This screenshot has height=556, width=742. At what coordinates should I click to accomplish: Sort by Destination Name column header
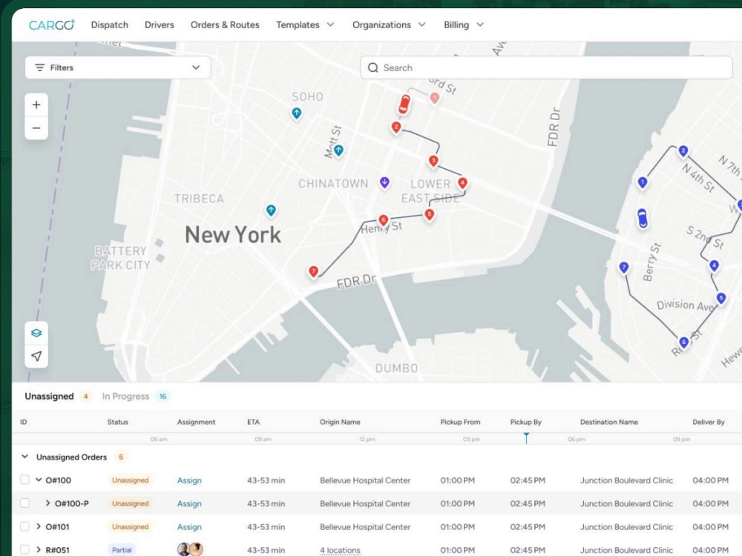(x=608, y=422)
